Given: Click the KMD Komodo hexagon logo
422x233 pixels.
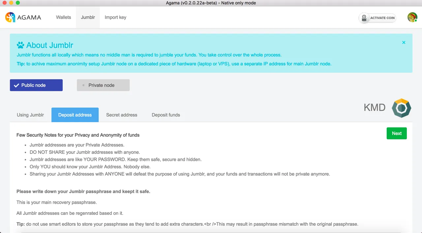Looking at the screenshot, I should [402, 108].
